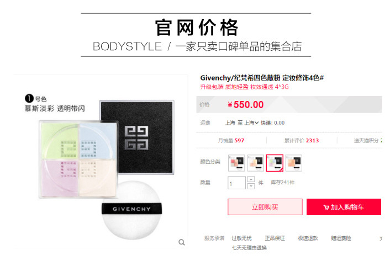Click the magnifier zoom icon on product image
This screenshot has width=390, height=261.
(x=182, y=242)
